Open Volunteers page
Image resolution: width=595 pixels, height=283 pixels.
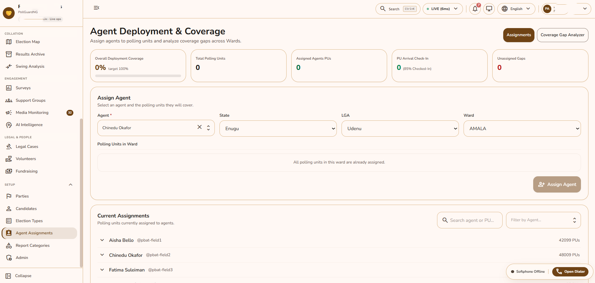pyautogui.click(x=39, y=159)
